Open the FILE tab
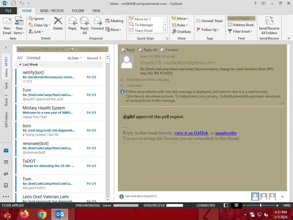The height and width of the screenshot is (220, 293). click(8, 11)
